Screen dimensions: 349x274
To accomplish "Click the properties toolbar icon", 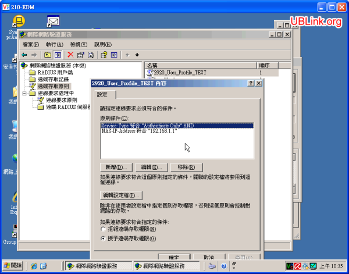I will (x=81, y=55).
